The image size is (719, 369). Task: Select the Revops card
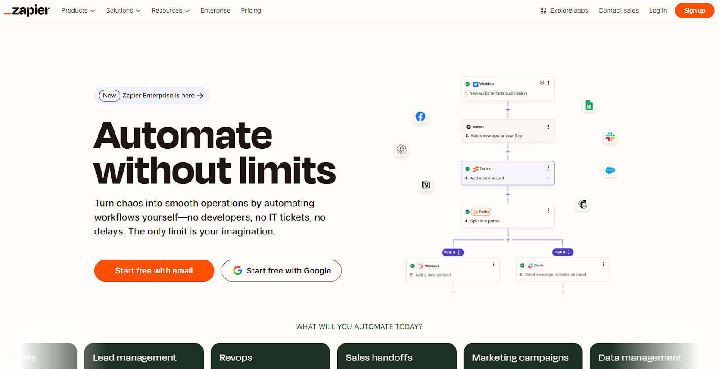[x=271, y=356]
